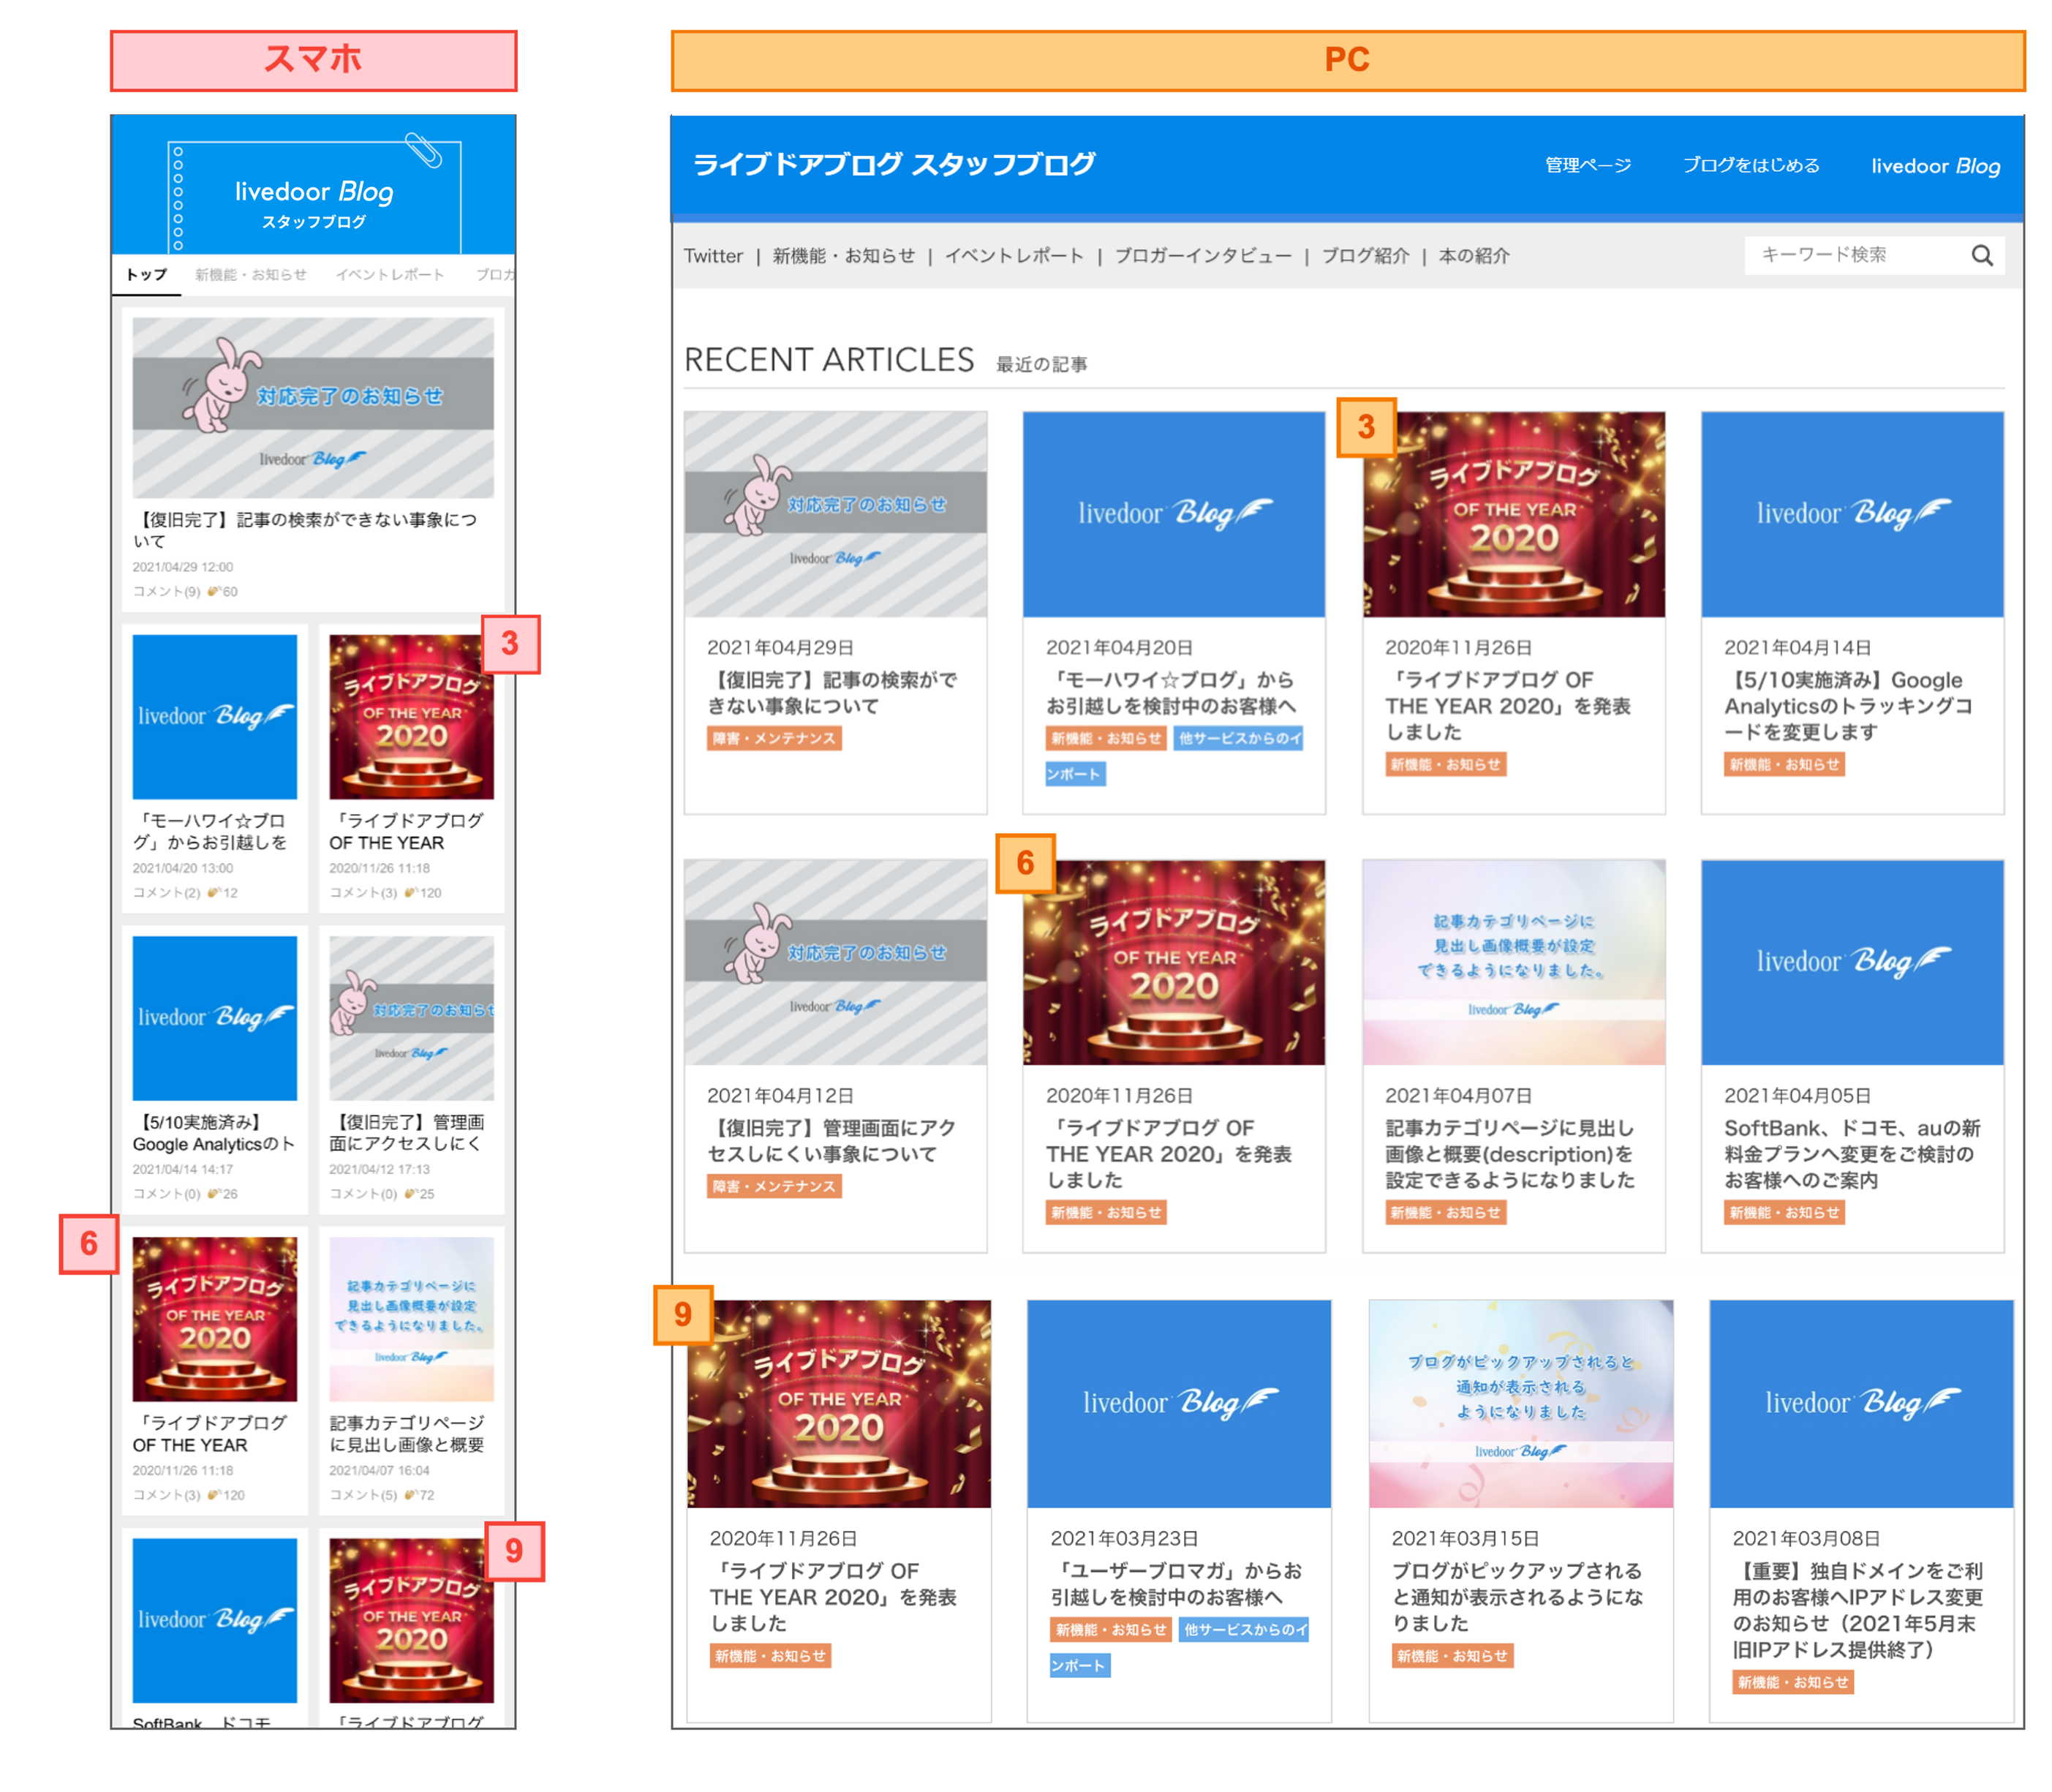Select the トップ tab in smartphone view
Screen dimensions: 2052x1792
click(x=147, y=275)
